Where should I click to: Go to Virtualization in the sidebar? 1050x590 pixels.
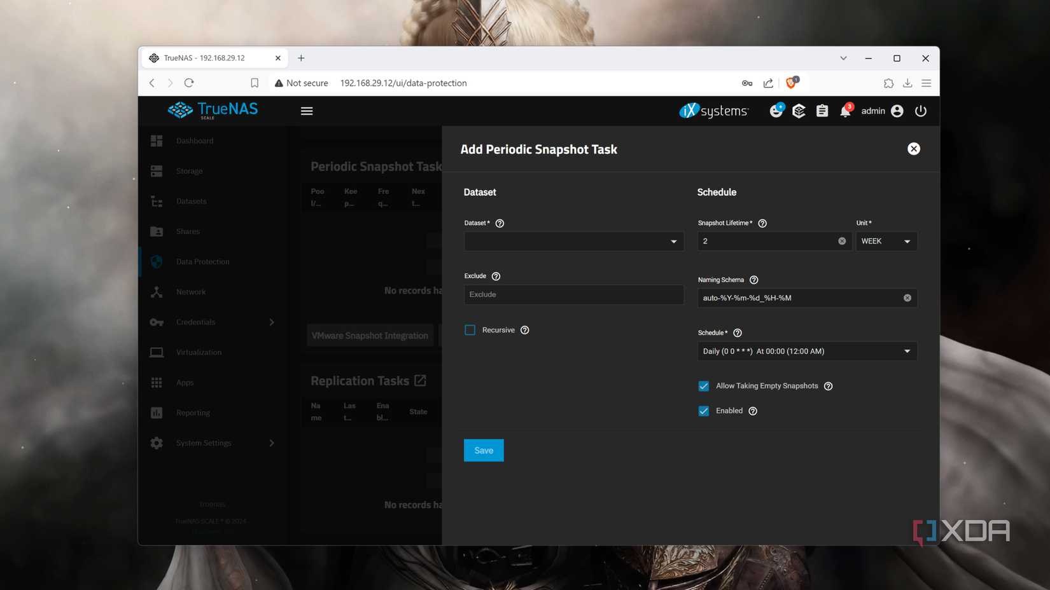coord(213,352)
